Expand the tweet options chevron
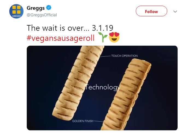188x136 pixels. (x=175, y=12)
